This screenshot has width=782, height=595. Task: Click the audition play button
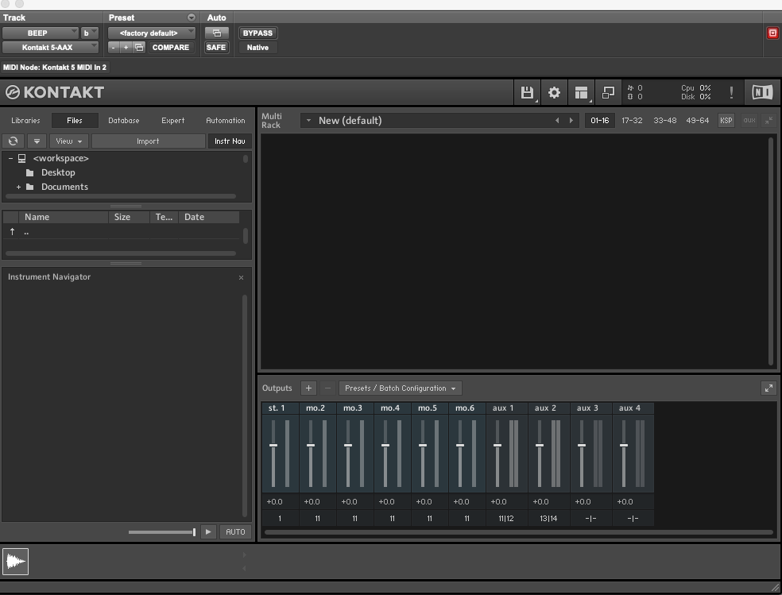[208, 531]
